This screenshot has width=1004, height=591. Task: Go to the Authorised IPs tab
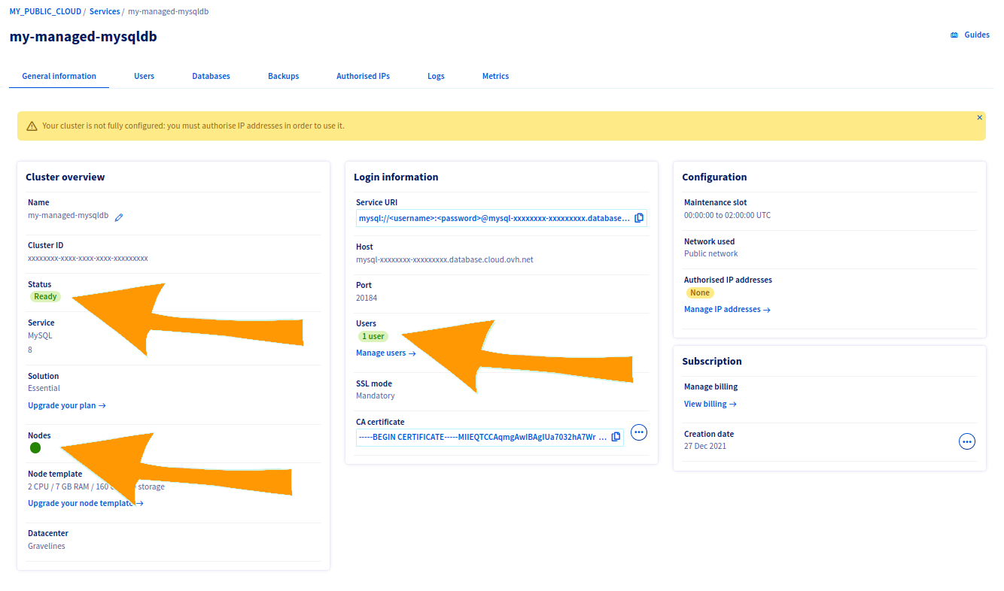[x=363, y=76]
